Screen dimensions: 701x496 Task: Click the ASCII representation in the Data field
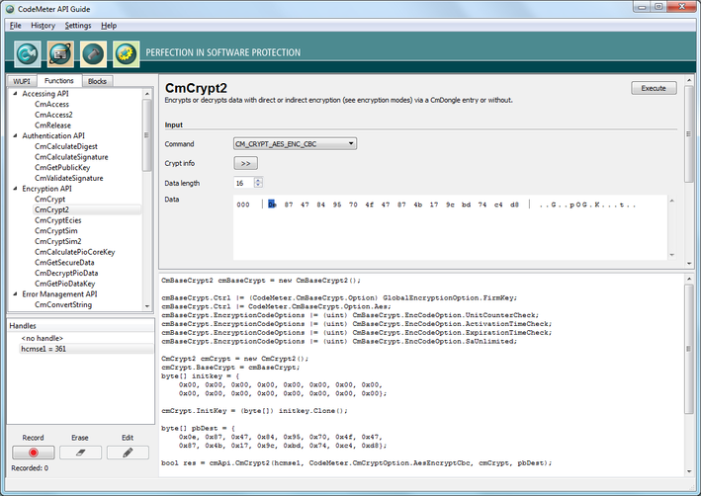point(587,205)
